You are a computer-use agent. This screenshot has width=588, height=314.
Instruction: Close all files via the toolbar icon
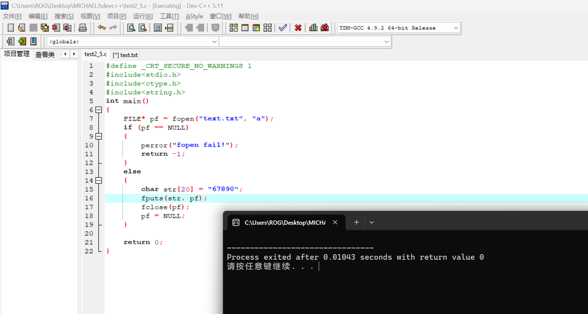(67, 28)
